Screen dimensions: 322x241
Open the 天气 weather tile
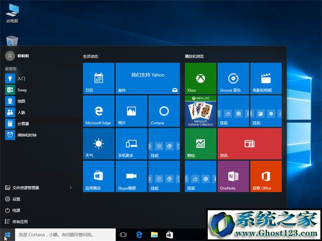pyautogui.click(x=99, y=144)
